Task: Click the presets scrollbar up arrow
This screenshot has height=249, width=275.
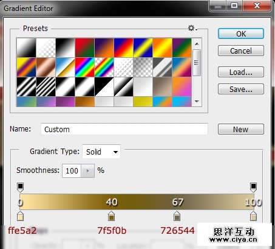Action: (197, 43)
